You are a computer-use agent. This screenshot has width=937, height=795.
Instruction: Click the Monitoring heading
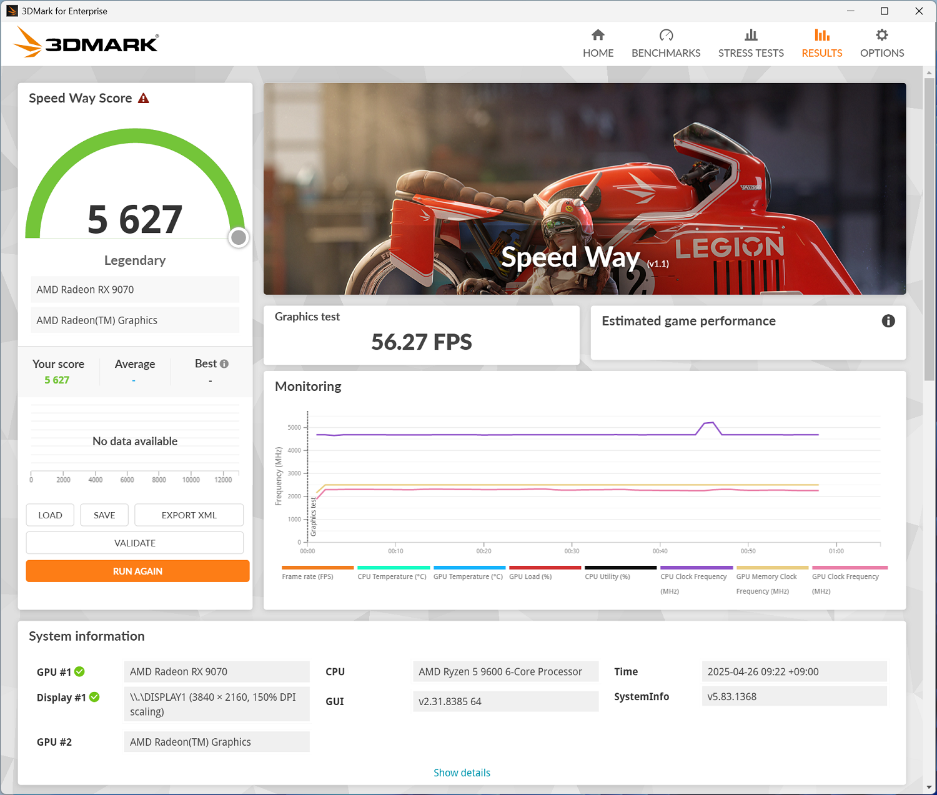point(308,387)
